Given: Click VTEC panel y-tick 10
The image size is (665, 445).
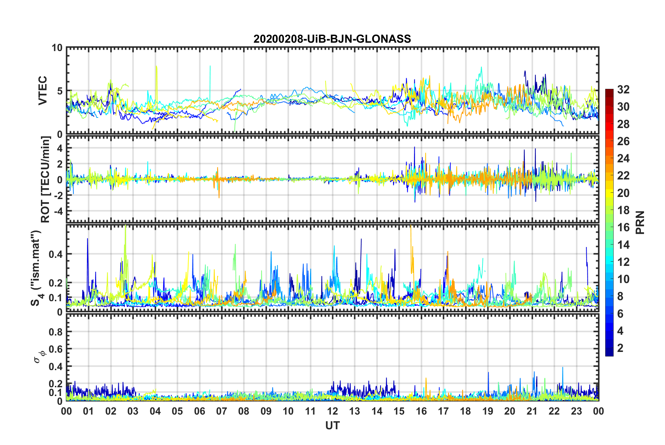Looking at the screenshot, I should tap(57, 48).
